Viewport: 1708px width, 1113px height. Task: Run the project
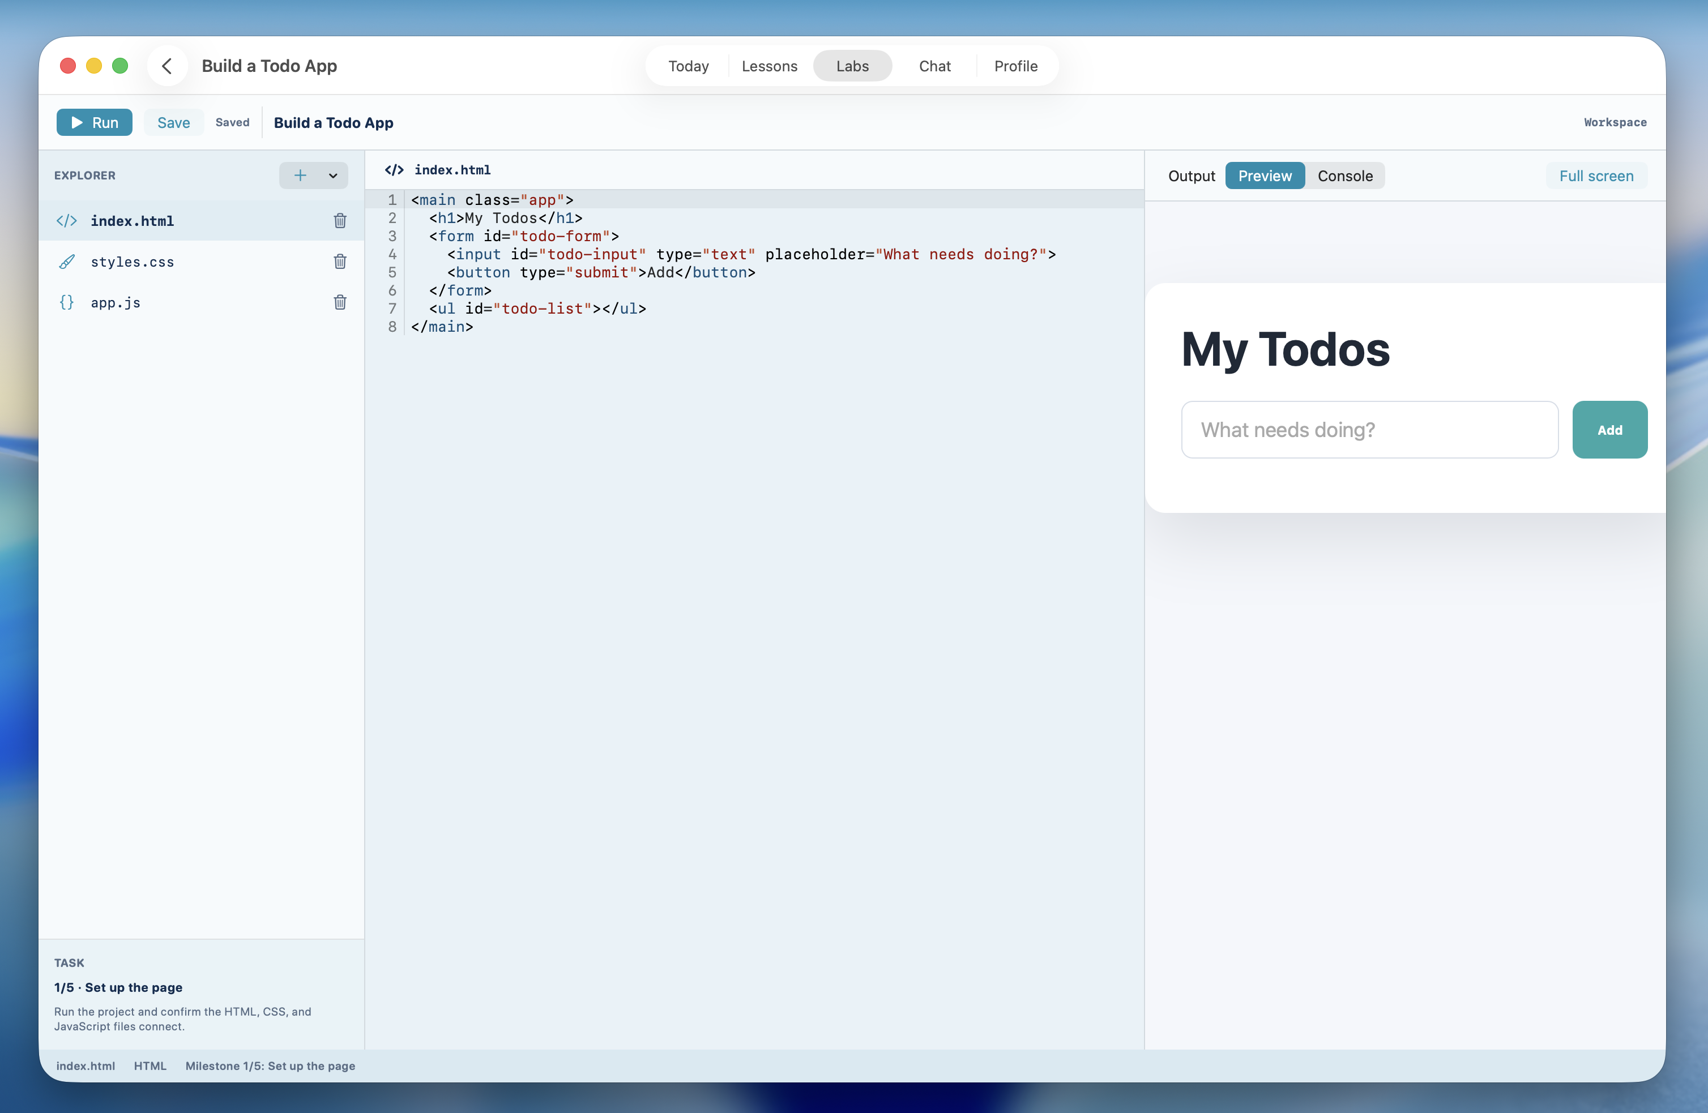coord(94,123)
